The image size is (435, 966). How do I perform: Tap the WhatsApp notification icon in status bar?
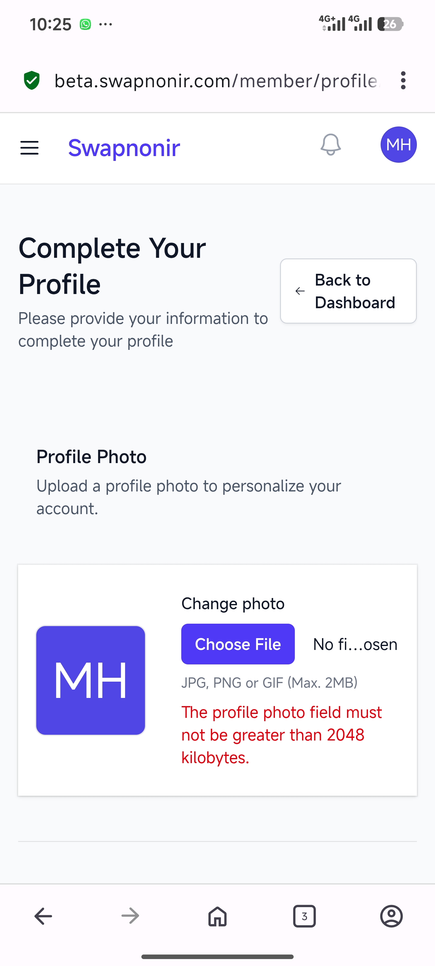pyautogui.click(x=85, y=24)
